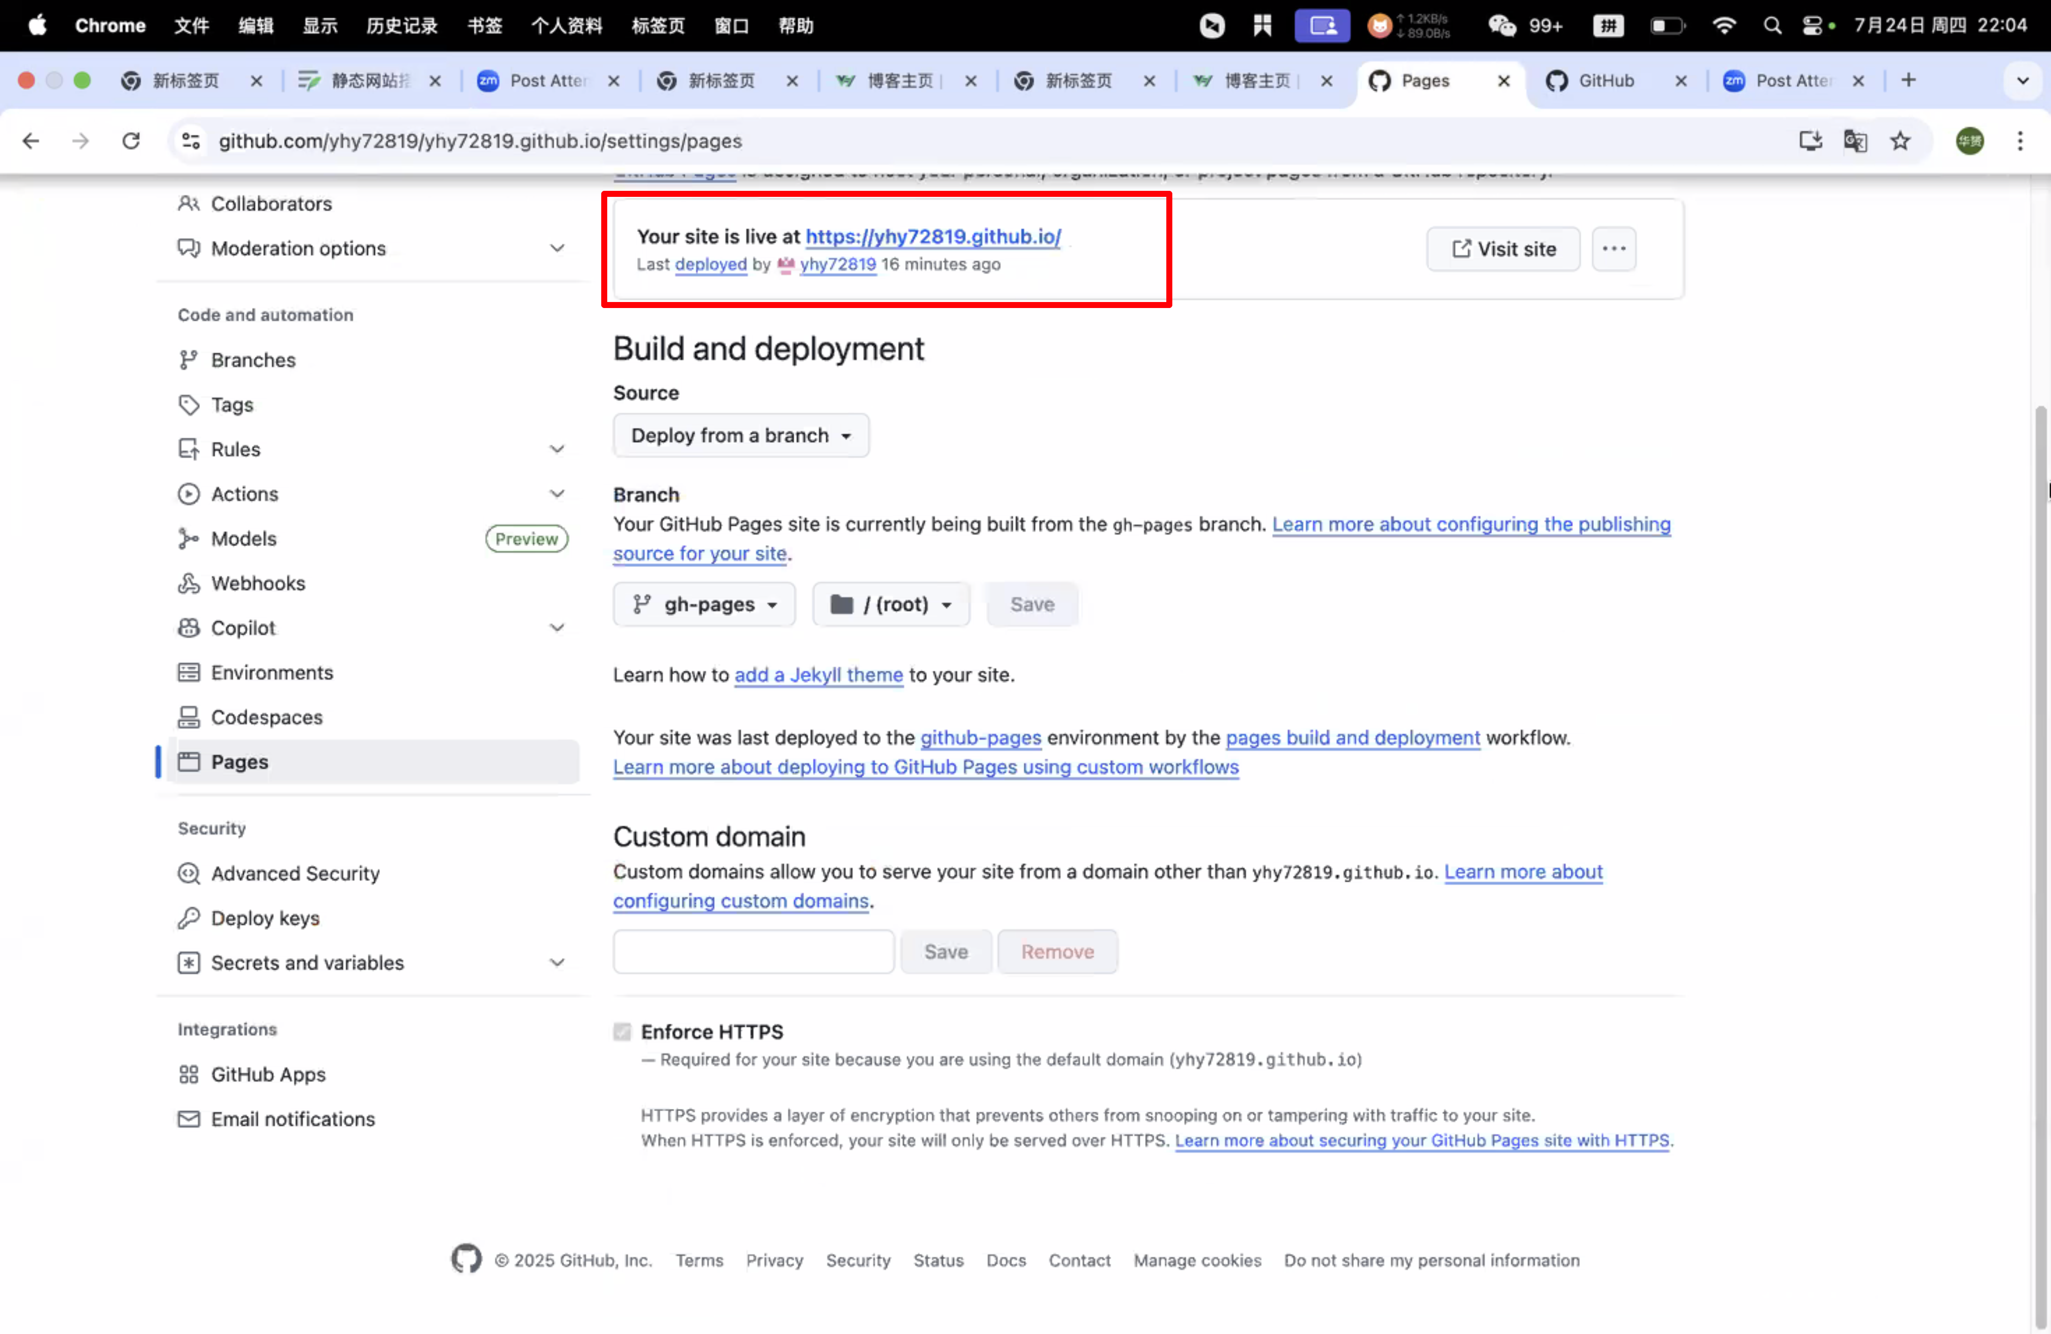Open the GitHub Apps settings

pyautogui.click(x=269, y=1074)
